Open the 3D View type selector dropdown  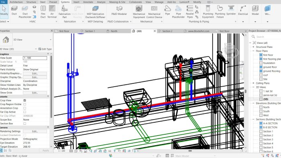point(51,40)
